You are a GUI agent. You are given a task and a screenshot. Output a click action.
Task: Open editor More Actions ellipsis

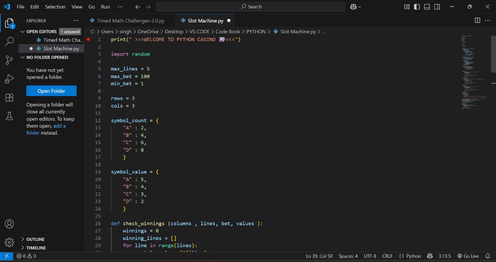pos(488,20)
